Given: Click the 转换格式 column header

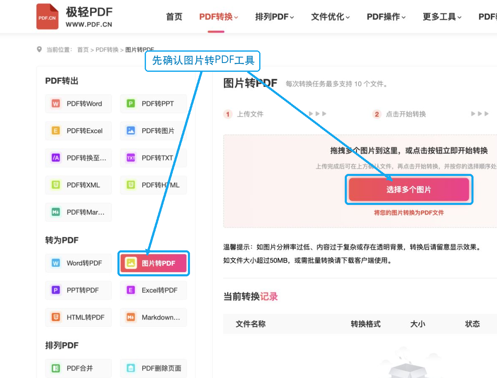Looking at the screenshot, I should (365, 324).
